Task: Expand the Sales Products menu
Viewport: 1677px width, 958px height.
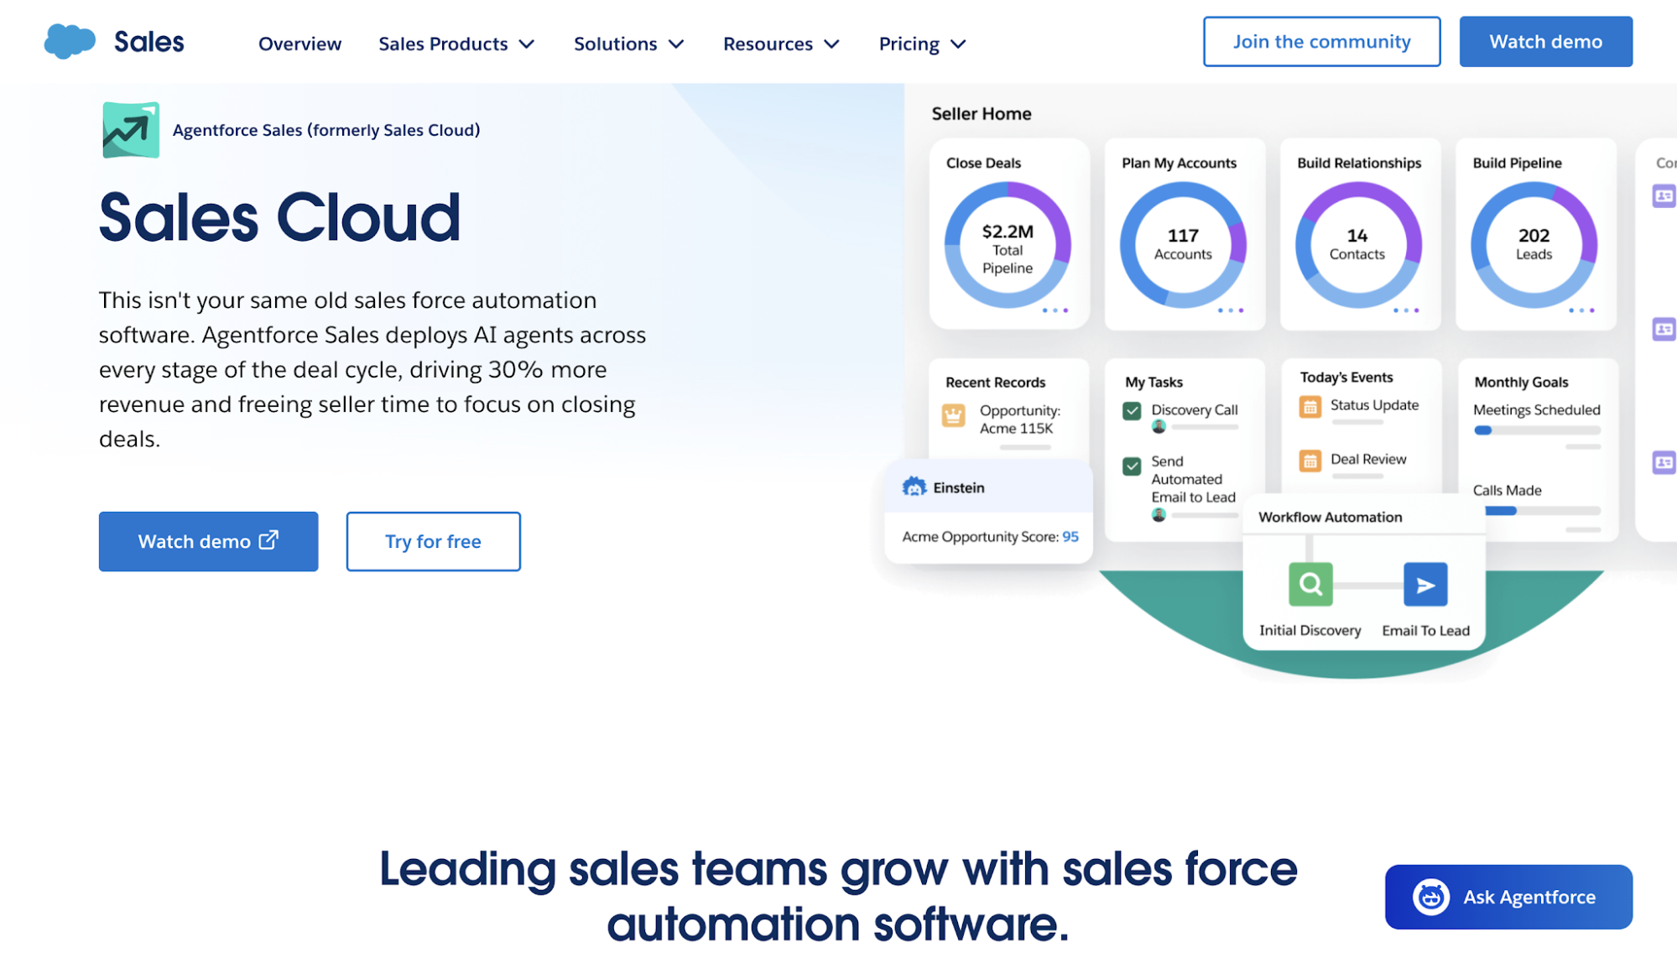Action: (x=456, y=44)
